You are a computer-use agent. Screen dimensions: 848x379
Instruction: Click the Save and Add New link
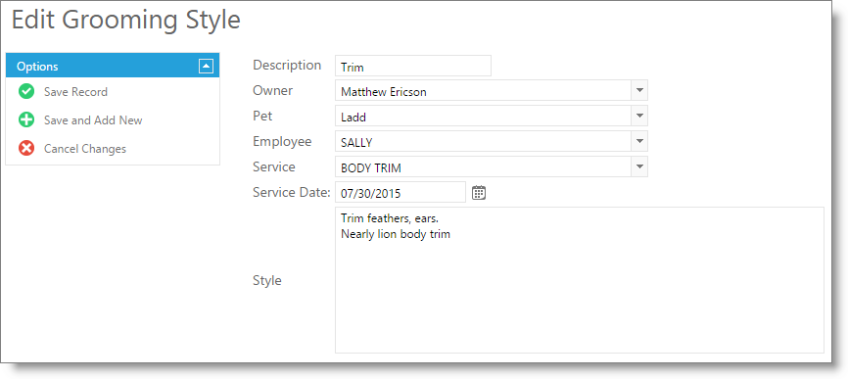93,120
